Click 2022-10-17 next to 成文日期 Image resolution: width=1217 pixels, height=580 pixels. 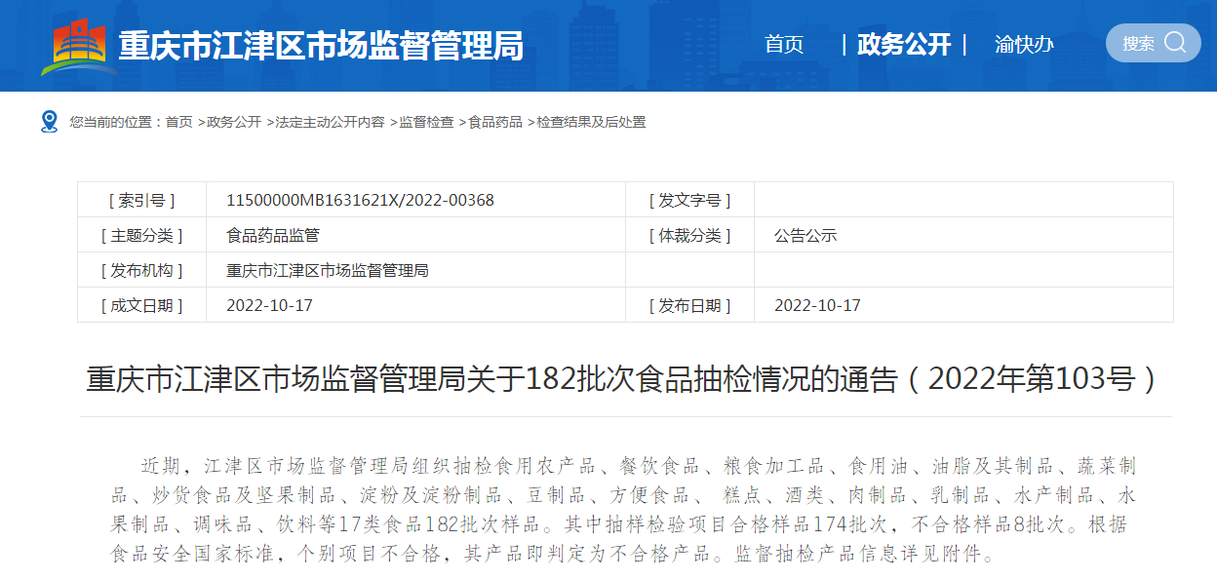(269, 305)
